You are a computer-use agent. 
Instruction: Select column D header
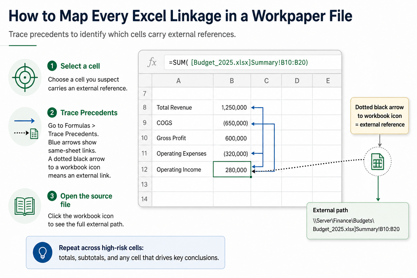tap(297, 81)
